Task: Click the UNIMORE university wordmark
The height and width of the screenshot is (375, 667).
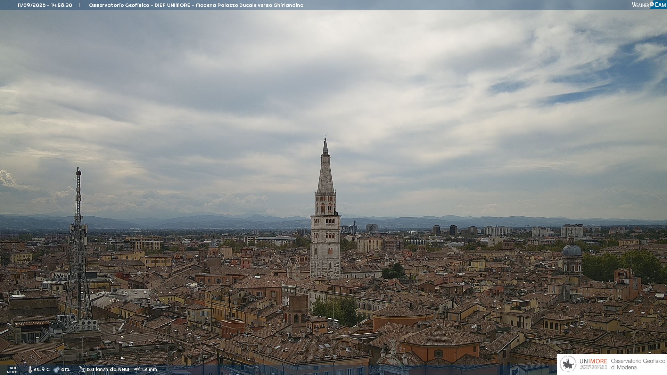Action: (593, 361)
